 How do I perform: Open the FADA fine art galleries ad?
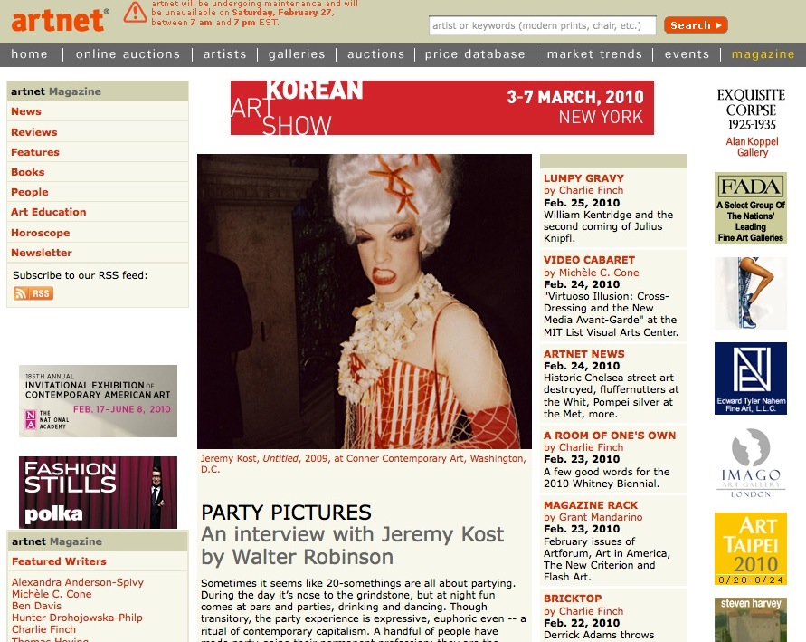click(750, 208)
